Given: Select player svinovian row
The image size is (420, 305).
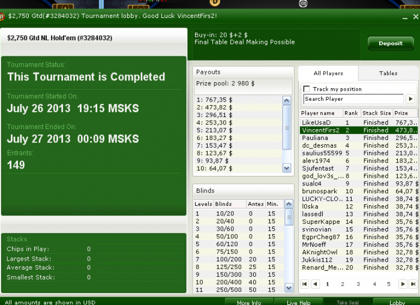Looking at the screenshot, I should [359, 229].
